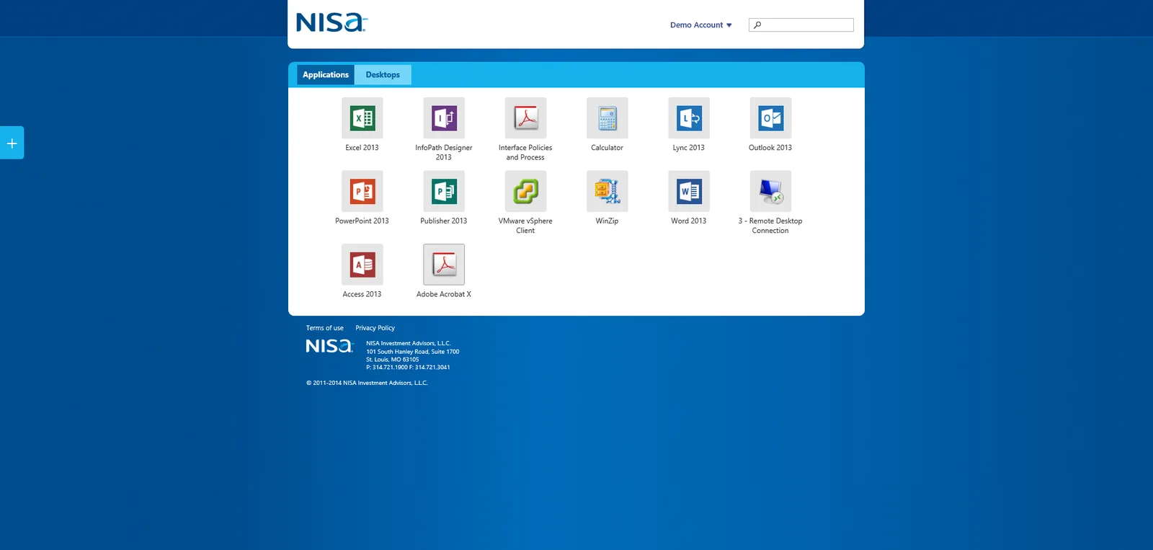Click the "Publisher 2013" label text
Viewport: 1153px width, 550px height.
(444, 221)
